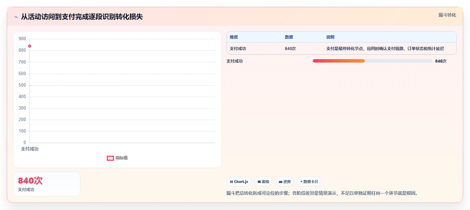
Task: Click the 数据卡片 tag chip
Action: coord(309,182)
